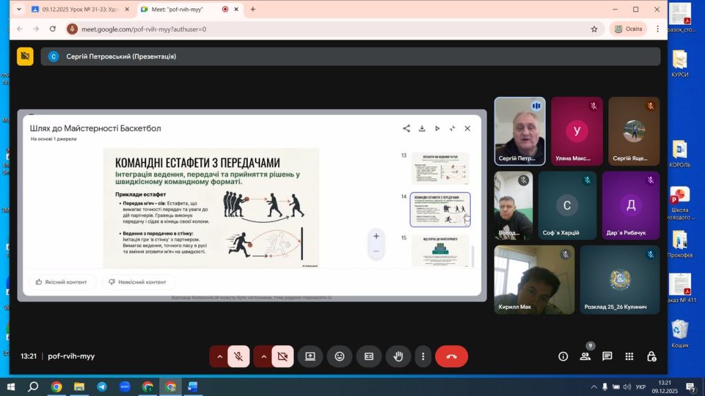Toggle closed captions in the call toolbar
The height and width of the screenshot is (396, 705).
[369, 356]
